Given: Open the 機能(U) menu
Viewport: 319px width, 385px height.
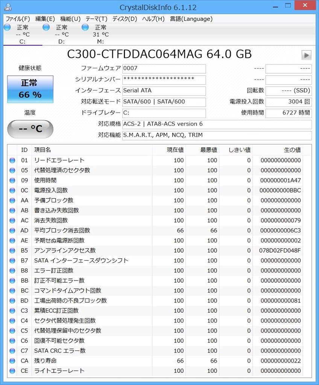Looking at the screenshot, I should click(x=70, y=19).
